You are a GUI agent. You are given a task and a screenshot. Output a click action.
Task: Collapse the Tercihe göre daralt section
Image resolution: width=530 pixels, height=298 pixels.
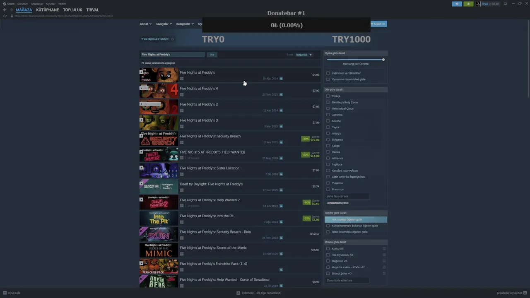tap(356, 213)
